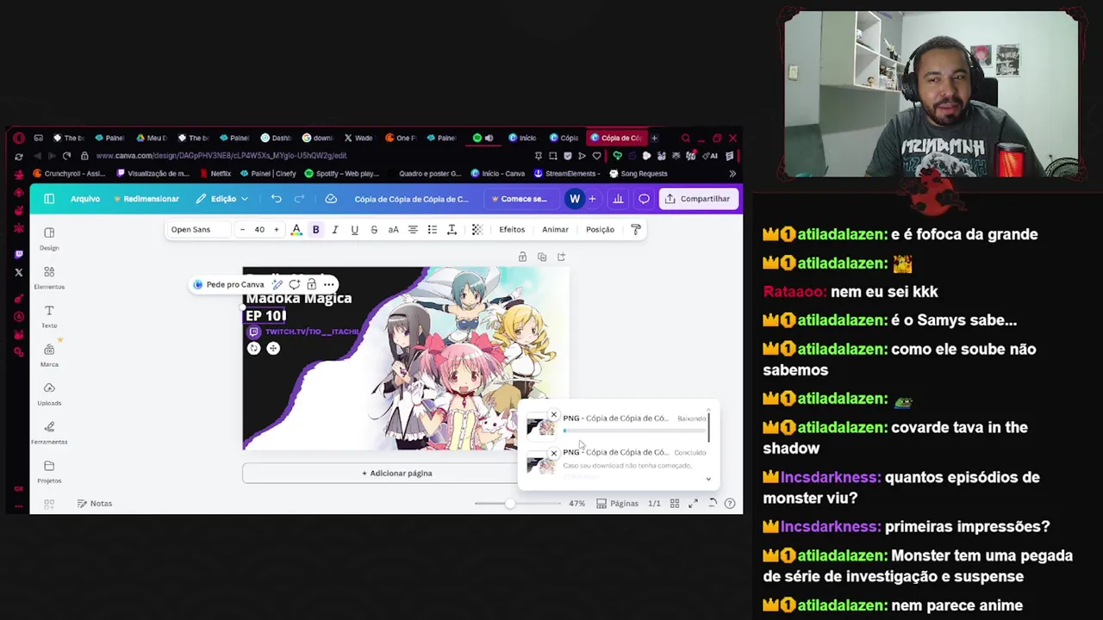Open the analytics bar chart icon

pyautogui.click(x=618, y=199)
